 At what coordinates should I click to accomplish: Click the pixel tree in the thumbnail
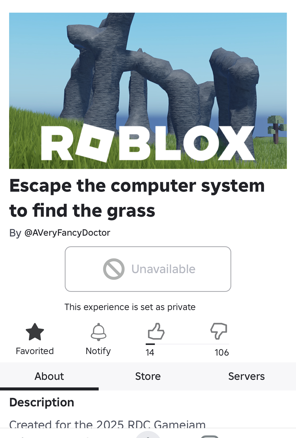[276, 129]
